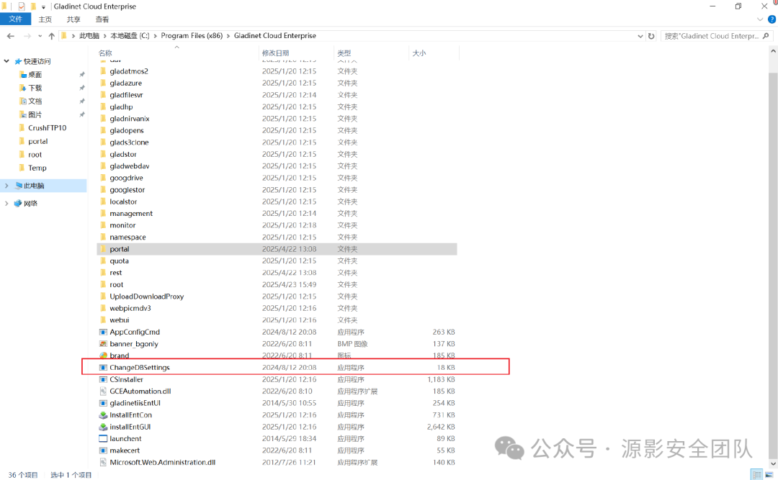This screenshot has width=778, height=480.
Task: Select the CSInstaller application icon
Action: [103, 379]
